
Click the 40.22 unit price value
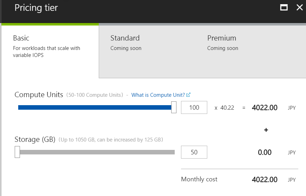(x=227, y=108)
